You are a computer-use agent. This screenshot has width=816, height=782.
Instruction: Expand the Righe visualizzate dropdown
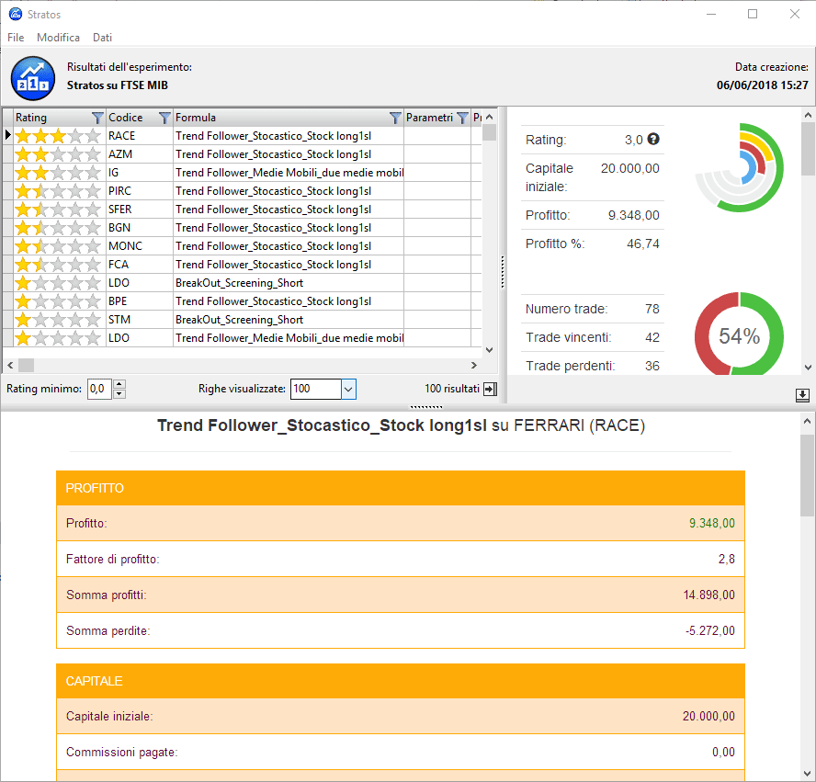[x=348, y=389]
